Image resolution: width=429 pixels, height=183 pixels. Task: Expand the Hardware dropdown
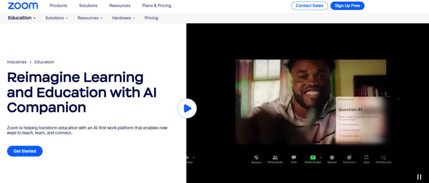124,18
